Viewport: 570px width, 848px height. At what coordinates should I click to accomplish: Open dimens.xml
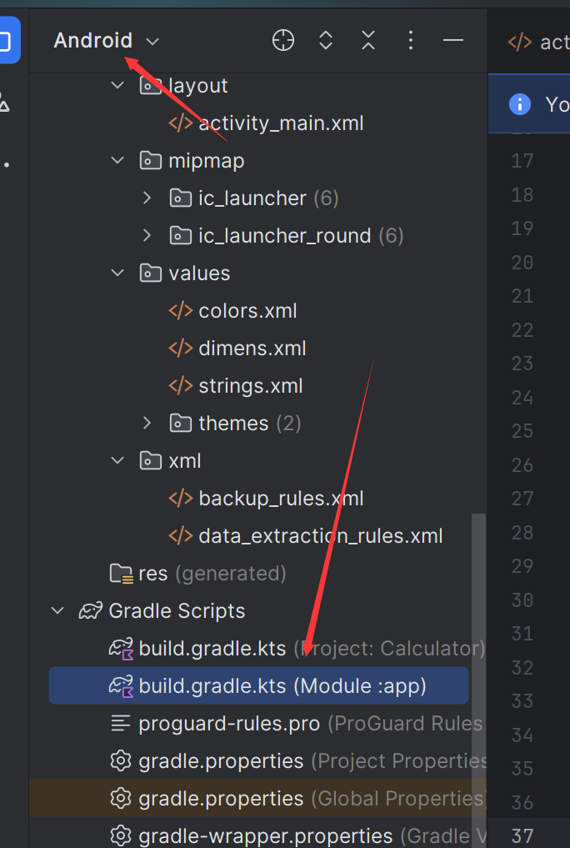[x=252, y=349]
